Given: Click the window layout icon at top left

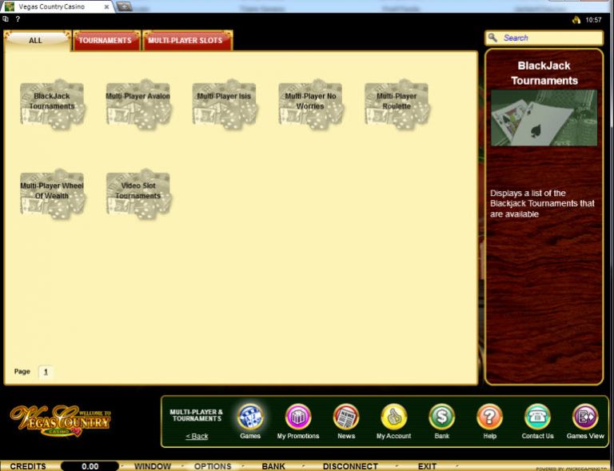Looking at the screenshot, I should 6,19.
